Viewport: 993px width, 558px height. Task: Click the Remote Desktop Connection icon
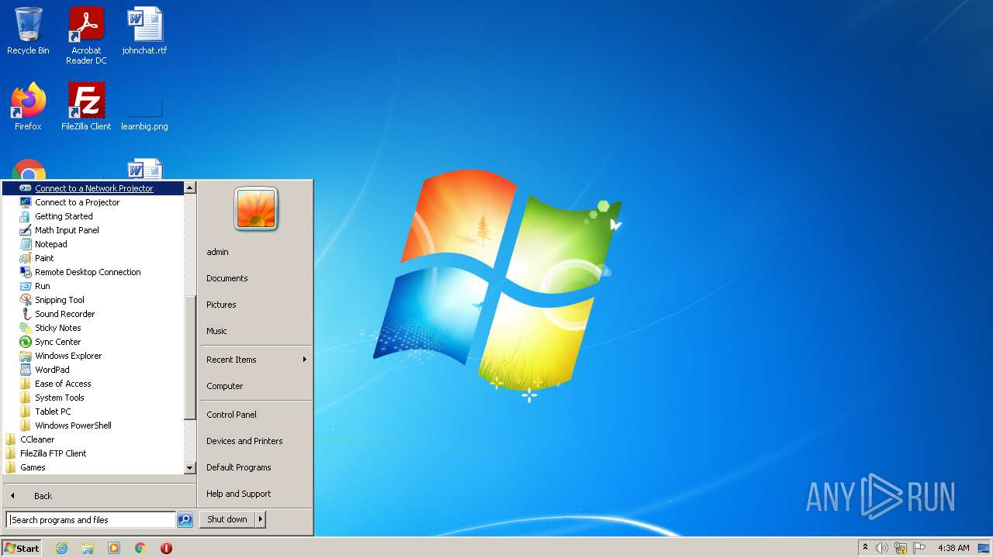pos(25,272)
